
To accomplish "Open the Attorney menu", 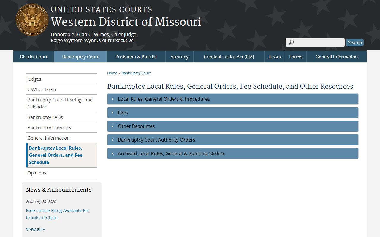I will tap(179, 57).
